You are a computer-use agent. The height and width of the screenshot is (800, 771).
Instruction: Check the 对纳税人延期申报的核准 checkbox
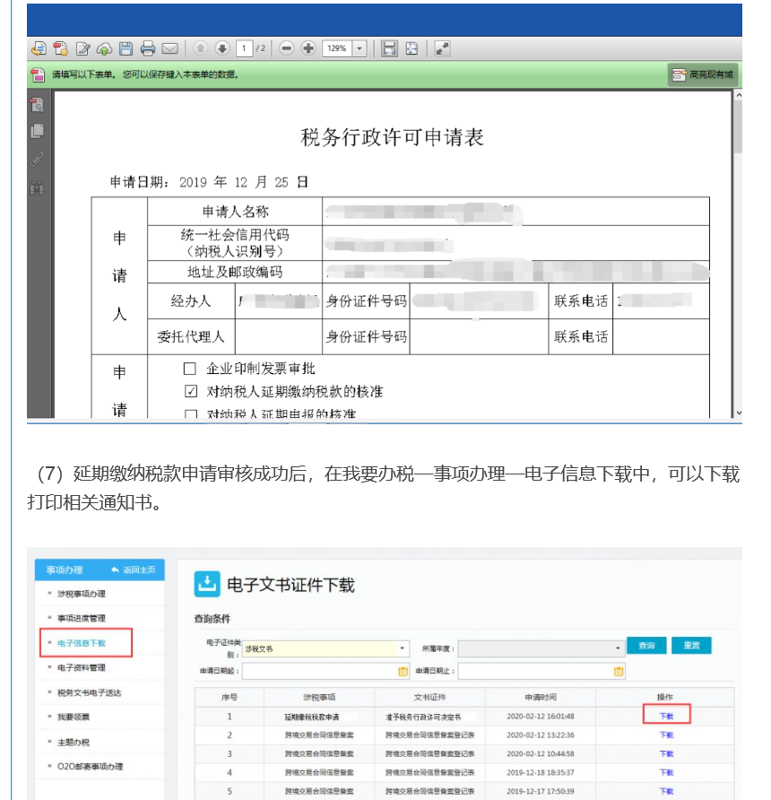tap(190, 414)
